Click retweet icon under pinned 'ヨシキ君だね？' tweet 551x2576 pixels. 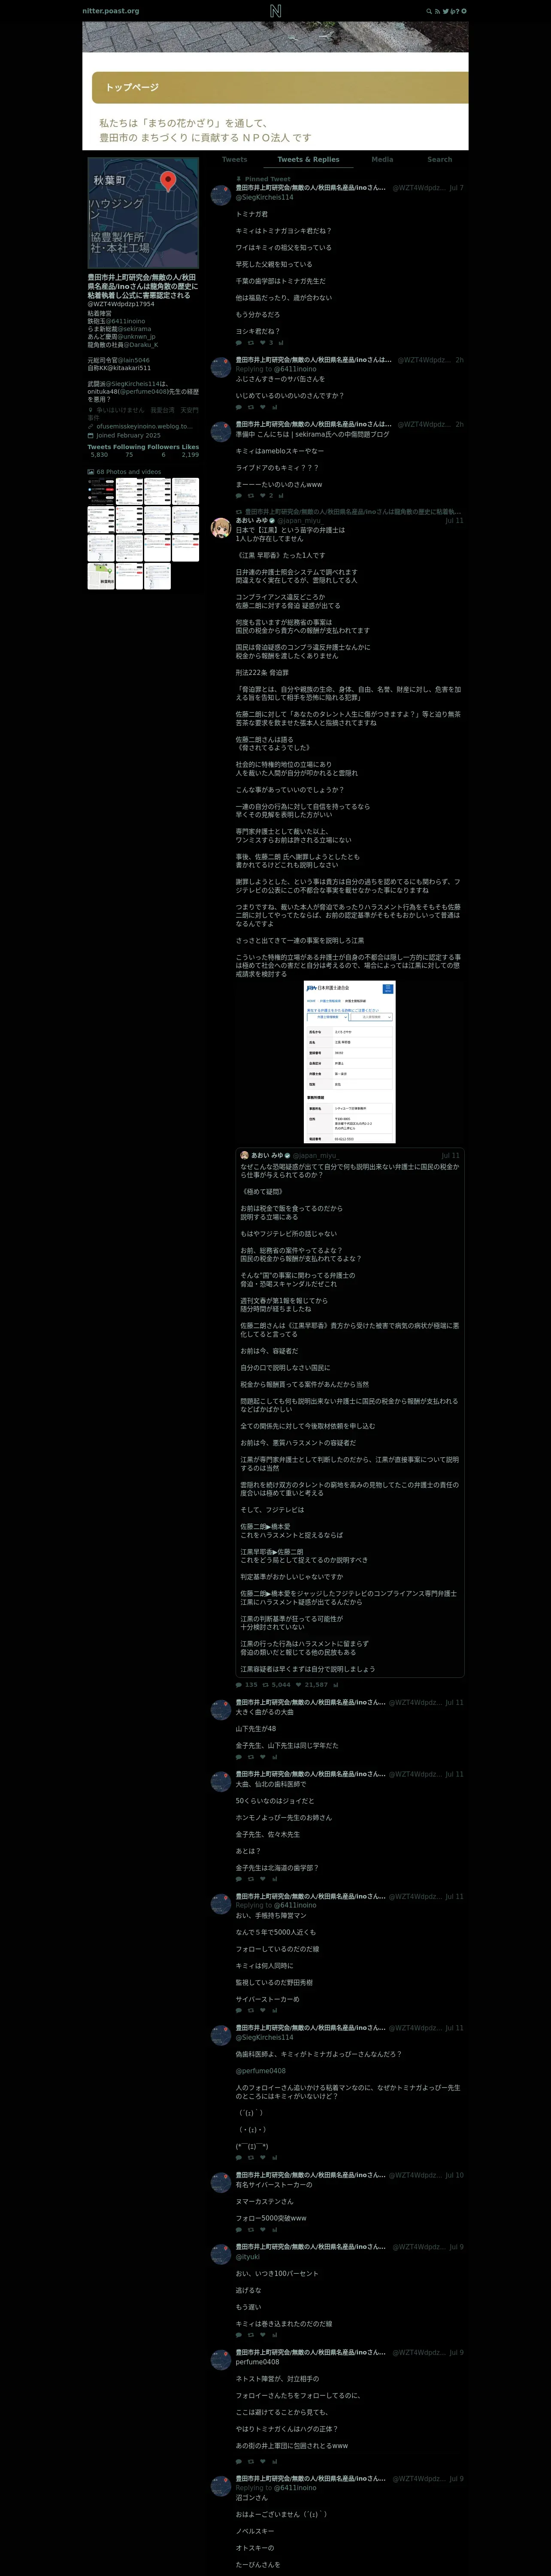click(x=251, y=343)
